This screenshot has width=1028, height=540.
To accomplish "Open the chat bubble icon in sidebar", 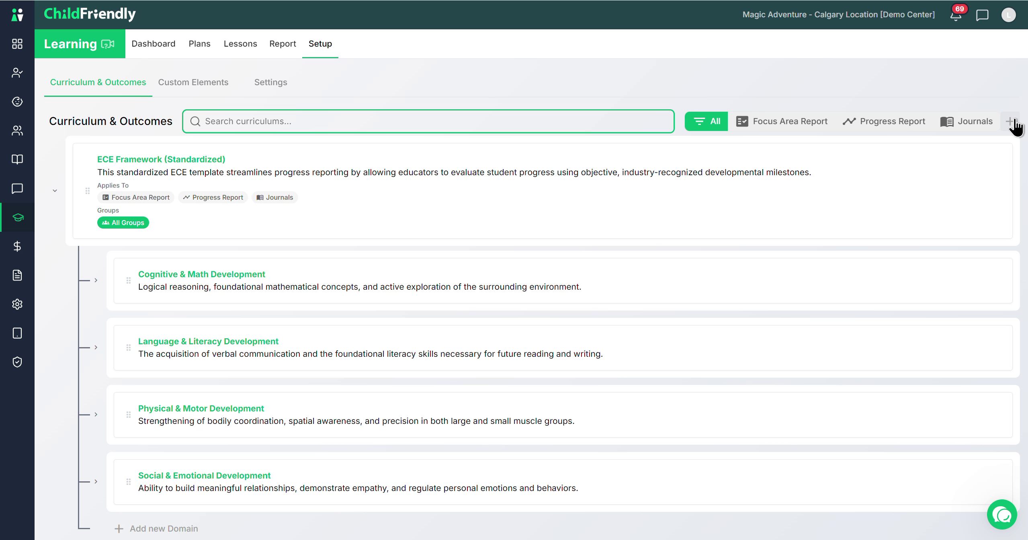I will (x=17, y=188).
